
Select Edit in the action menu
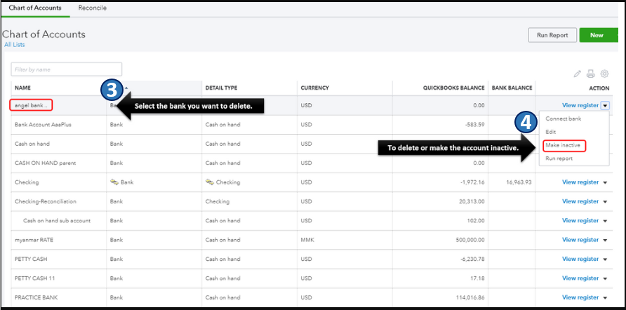pos(551,132)
